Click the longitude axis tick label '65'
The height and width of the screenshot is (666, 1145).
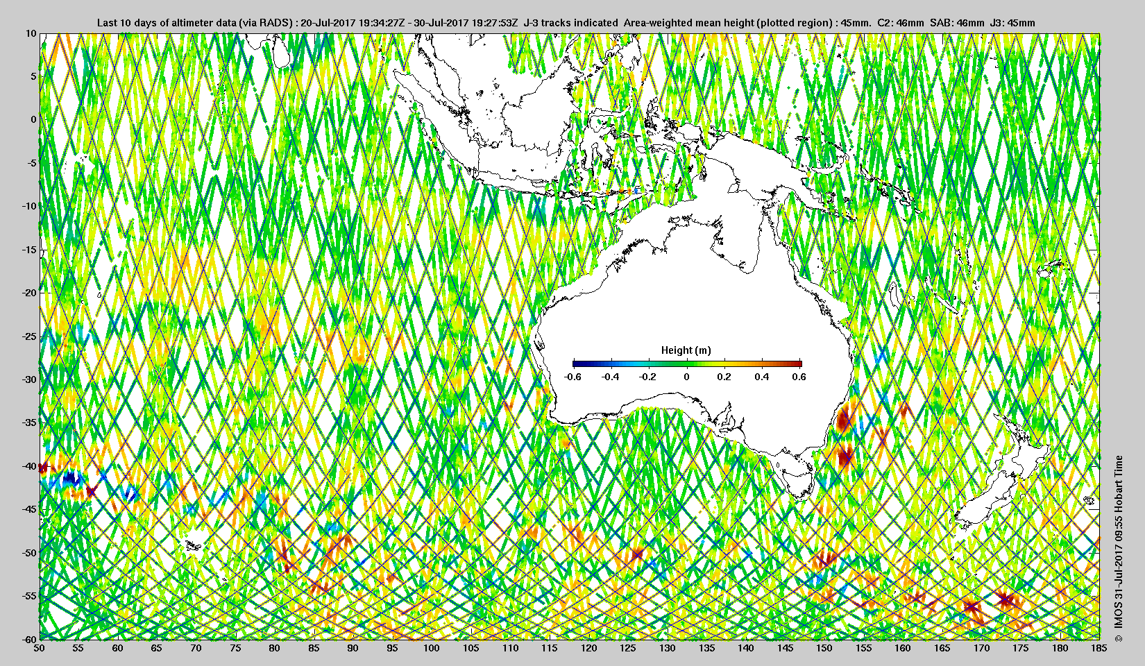coord(158,648)
